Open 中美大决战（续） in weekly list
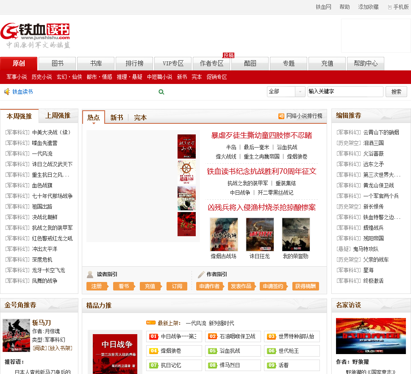The width and height of the screenshot is (411, 374). [x=52, y=132]
